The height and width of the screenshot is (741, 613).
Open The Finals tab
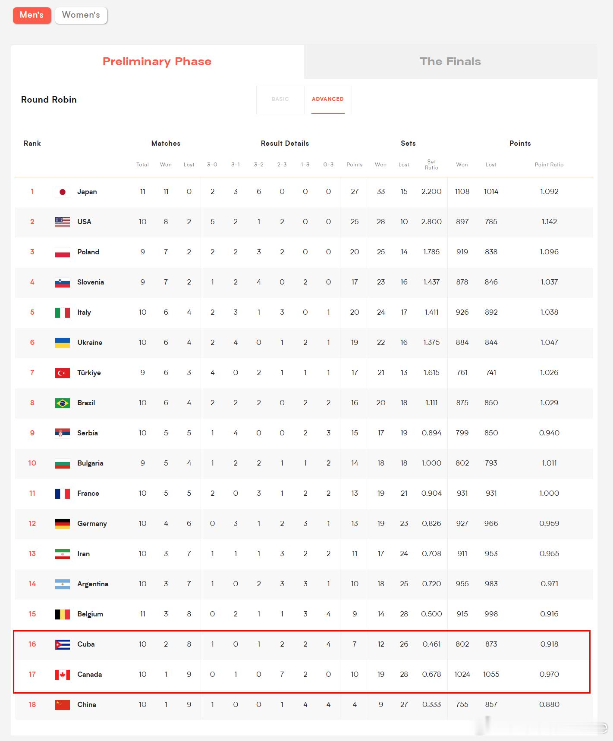point(451,62)
